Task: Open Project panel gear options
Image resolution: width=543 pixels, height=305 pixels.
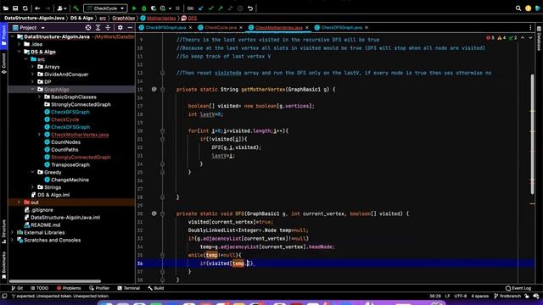Action: point(120,28)
